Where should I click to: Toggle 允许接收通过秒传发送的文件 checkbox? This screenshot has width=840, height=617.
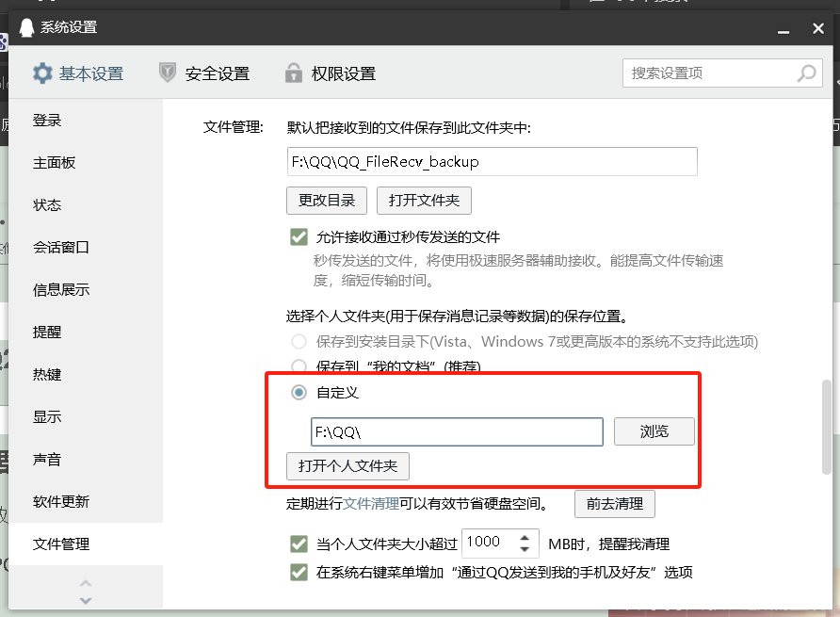(x=299, y=237)
